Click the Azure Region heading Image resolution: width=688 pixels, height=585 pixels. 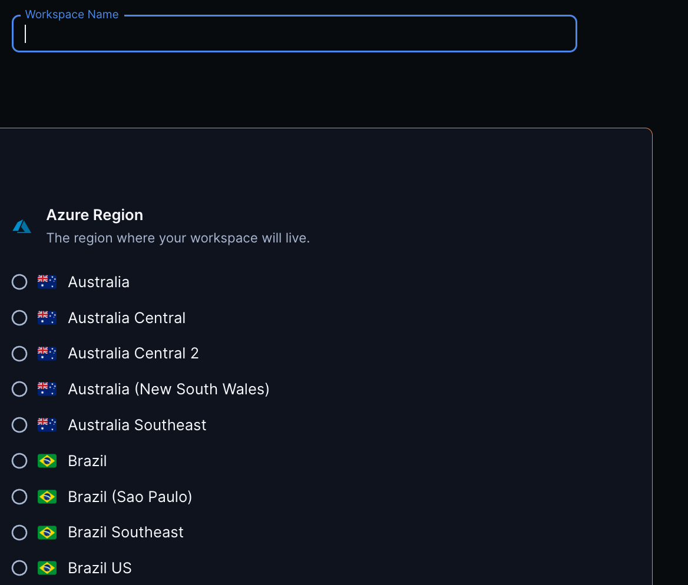pos(95,215)
